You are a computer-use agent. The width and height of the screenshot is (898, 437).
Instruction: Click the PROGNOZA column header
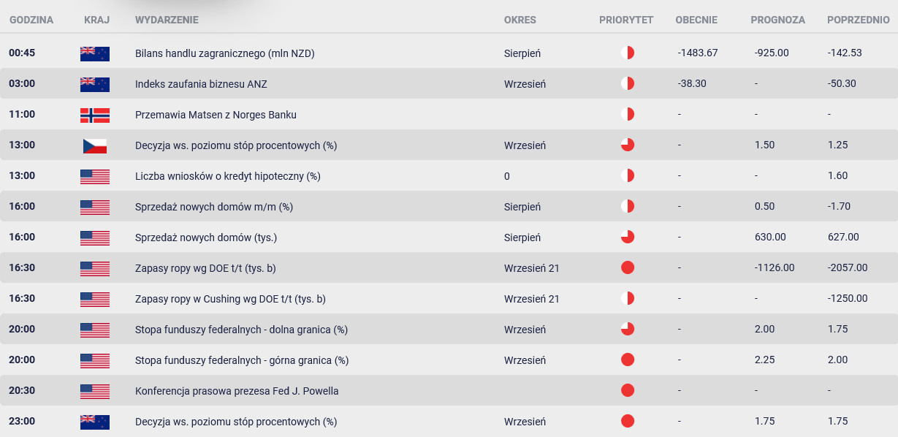click(777, 20)
